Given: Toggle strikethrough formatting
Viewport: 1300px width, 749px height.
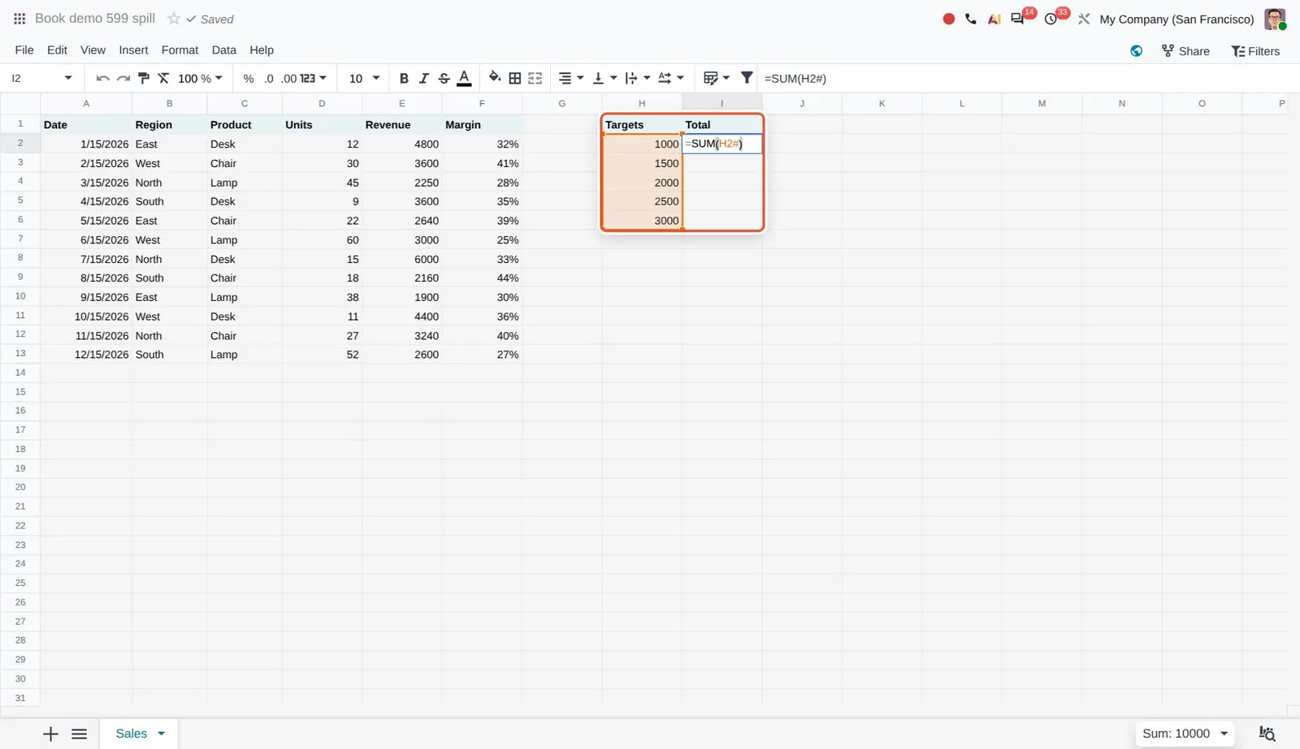Looking at the screenshot, I should click(444, 79).
